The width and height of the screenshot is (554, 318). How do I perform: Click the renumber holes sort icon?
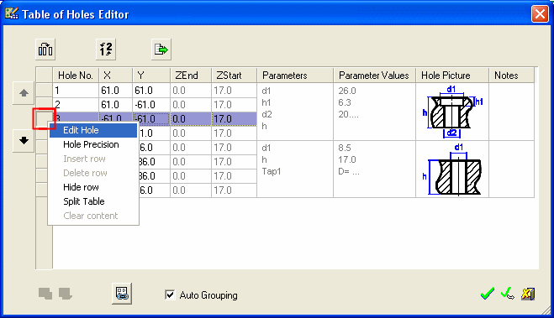[106, 50]
